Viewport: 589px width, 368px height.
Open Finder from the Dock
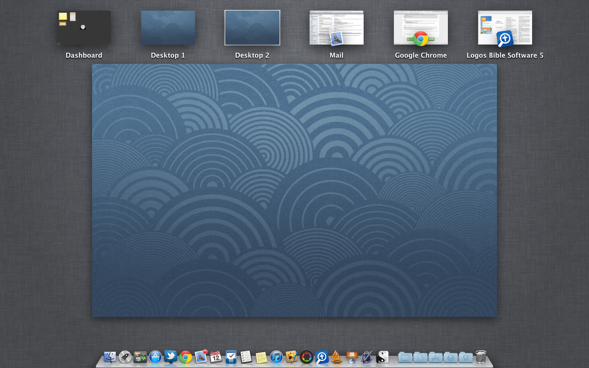pyautogui.click(x=110, y=357)
